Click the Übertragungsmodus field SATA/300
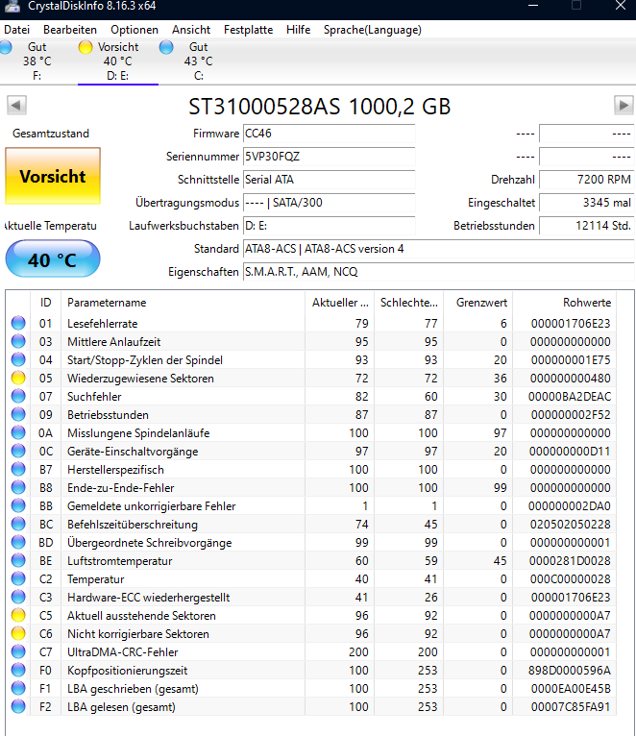The height and width of the screenshot is (736, 636). 329,203
